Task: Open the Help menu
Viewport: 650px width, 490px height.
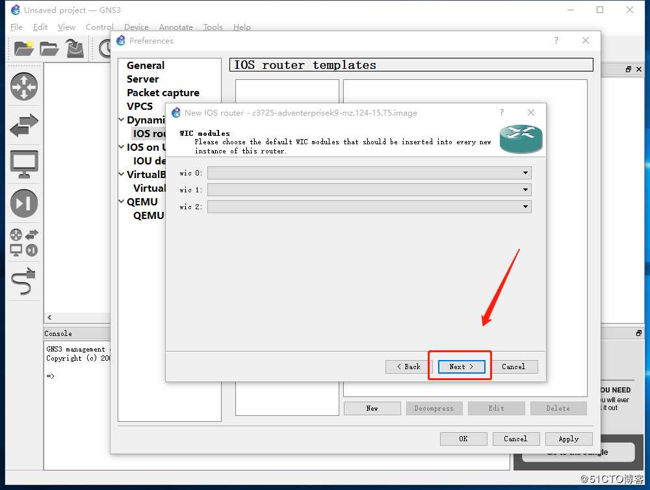Action: pos(242,27)
